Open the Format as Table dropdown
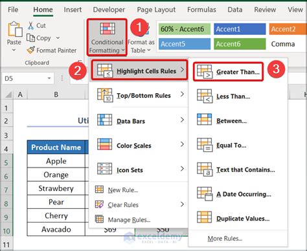Viewport: 307px width, 251px height. point(141,46)
